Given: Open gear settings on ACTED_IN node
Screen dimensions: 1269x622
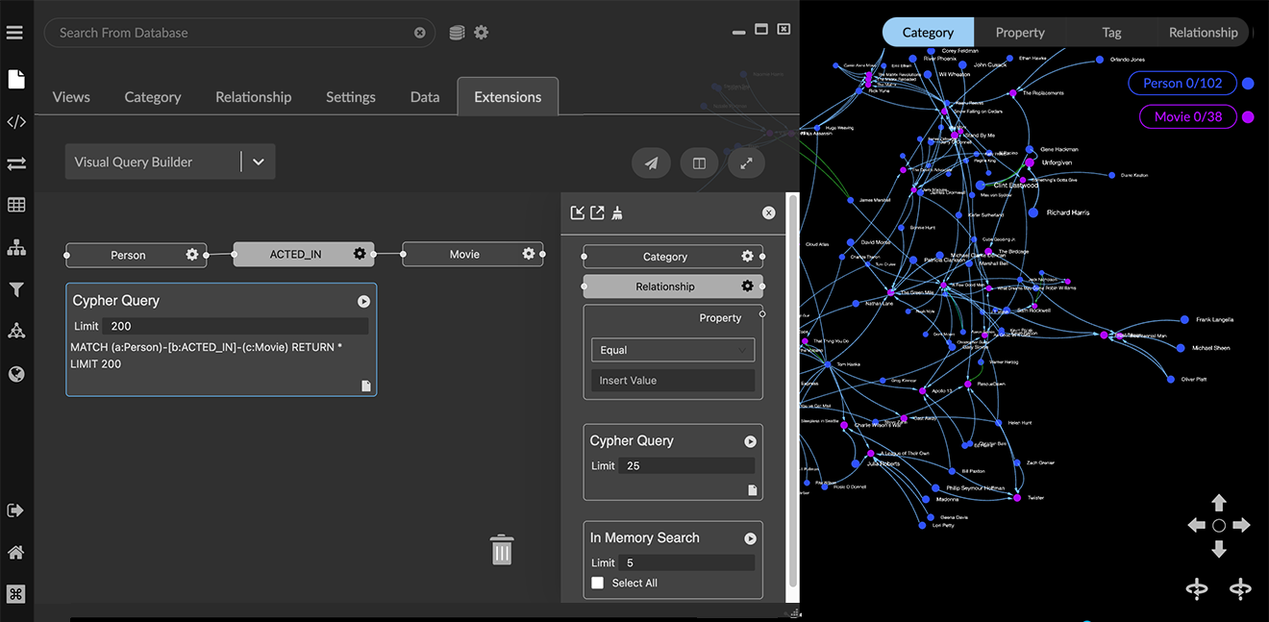Looking at the screenshot, I should [x=360, y=254].
